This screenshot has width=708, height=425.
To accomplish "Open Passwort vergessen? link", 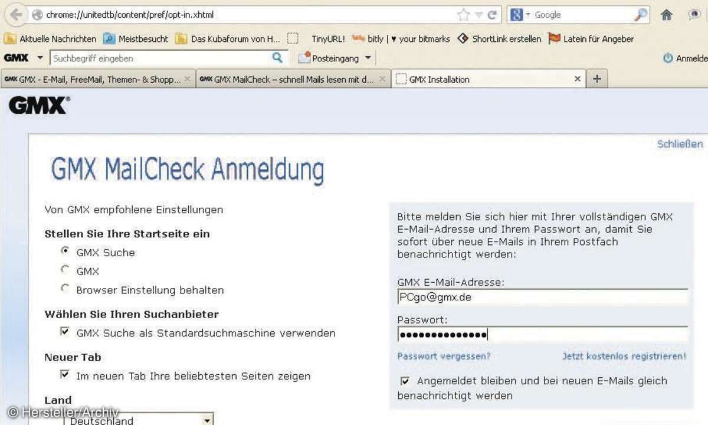I will click(x=444, y=357).
